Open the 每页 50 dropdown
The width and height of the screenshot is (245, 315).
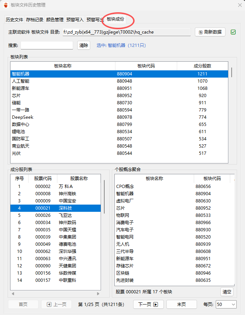pos(226,304)
